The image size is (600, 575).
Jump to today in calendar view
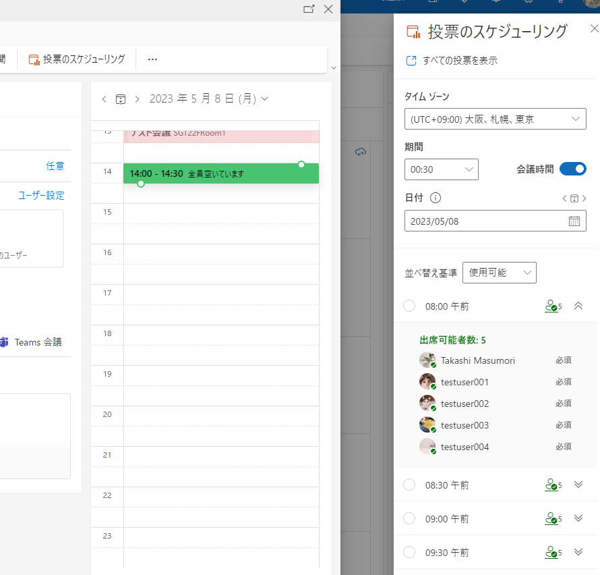point(121,99)
